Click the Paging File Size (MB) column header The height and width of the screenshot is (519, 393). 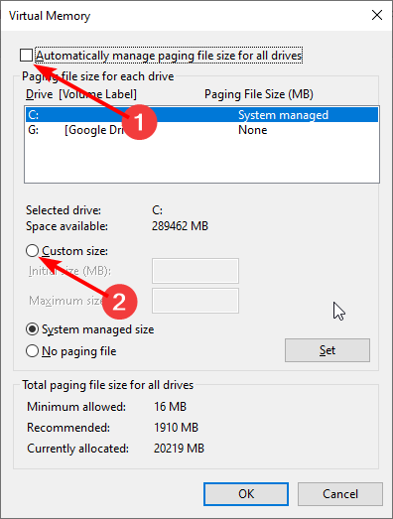(259, 94)
